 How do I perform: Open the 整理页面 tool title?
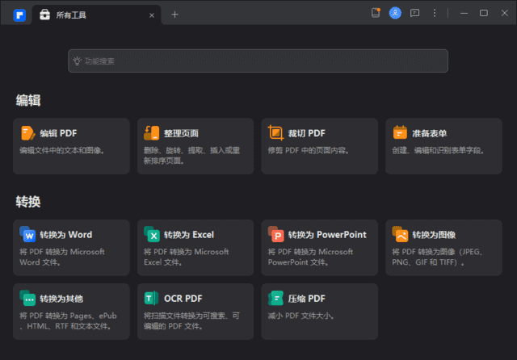181,133
